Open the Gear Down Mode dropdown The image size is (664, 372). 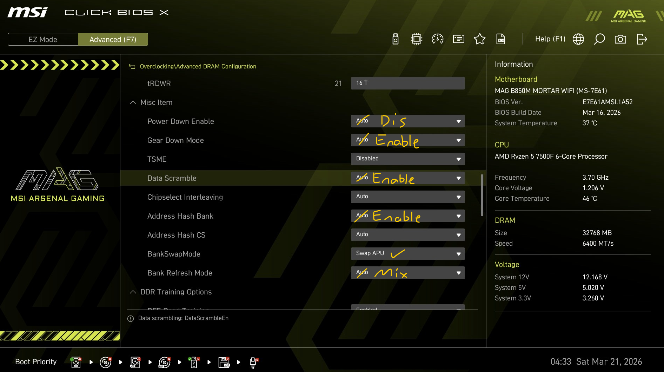(x=408, y=140)
